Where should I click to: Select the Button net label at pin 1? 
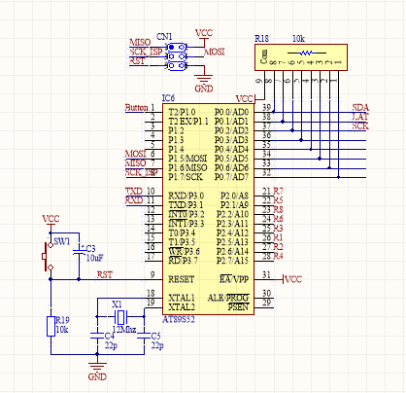tap(136, 107)
